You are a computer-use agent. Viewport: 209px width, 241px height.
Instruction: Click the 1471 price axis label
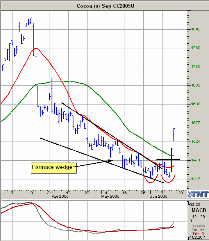click(x=196, y=160)
